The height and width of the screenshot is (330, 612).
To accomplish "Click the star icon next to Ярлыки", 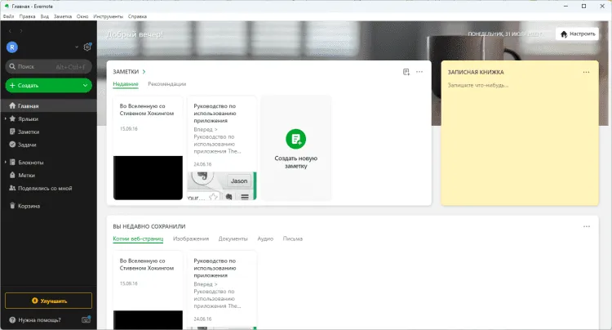I will coord(12,118).
